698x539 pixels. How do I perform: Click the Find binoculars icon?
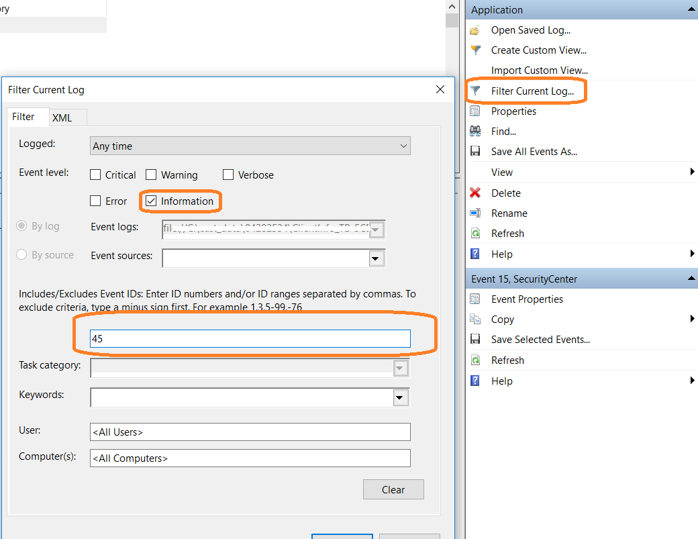[x=474, y=131]
